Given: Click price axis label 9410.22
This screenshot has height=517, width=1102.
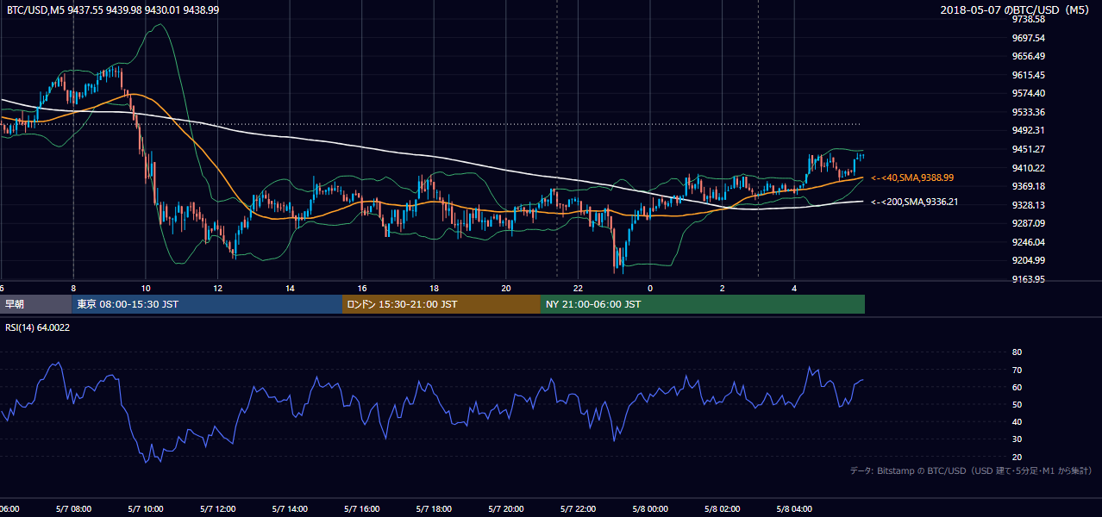Looking at the screenshot, I should point(1029,168).
